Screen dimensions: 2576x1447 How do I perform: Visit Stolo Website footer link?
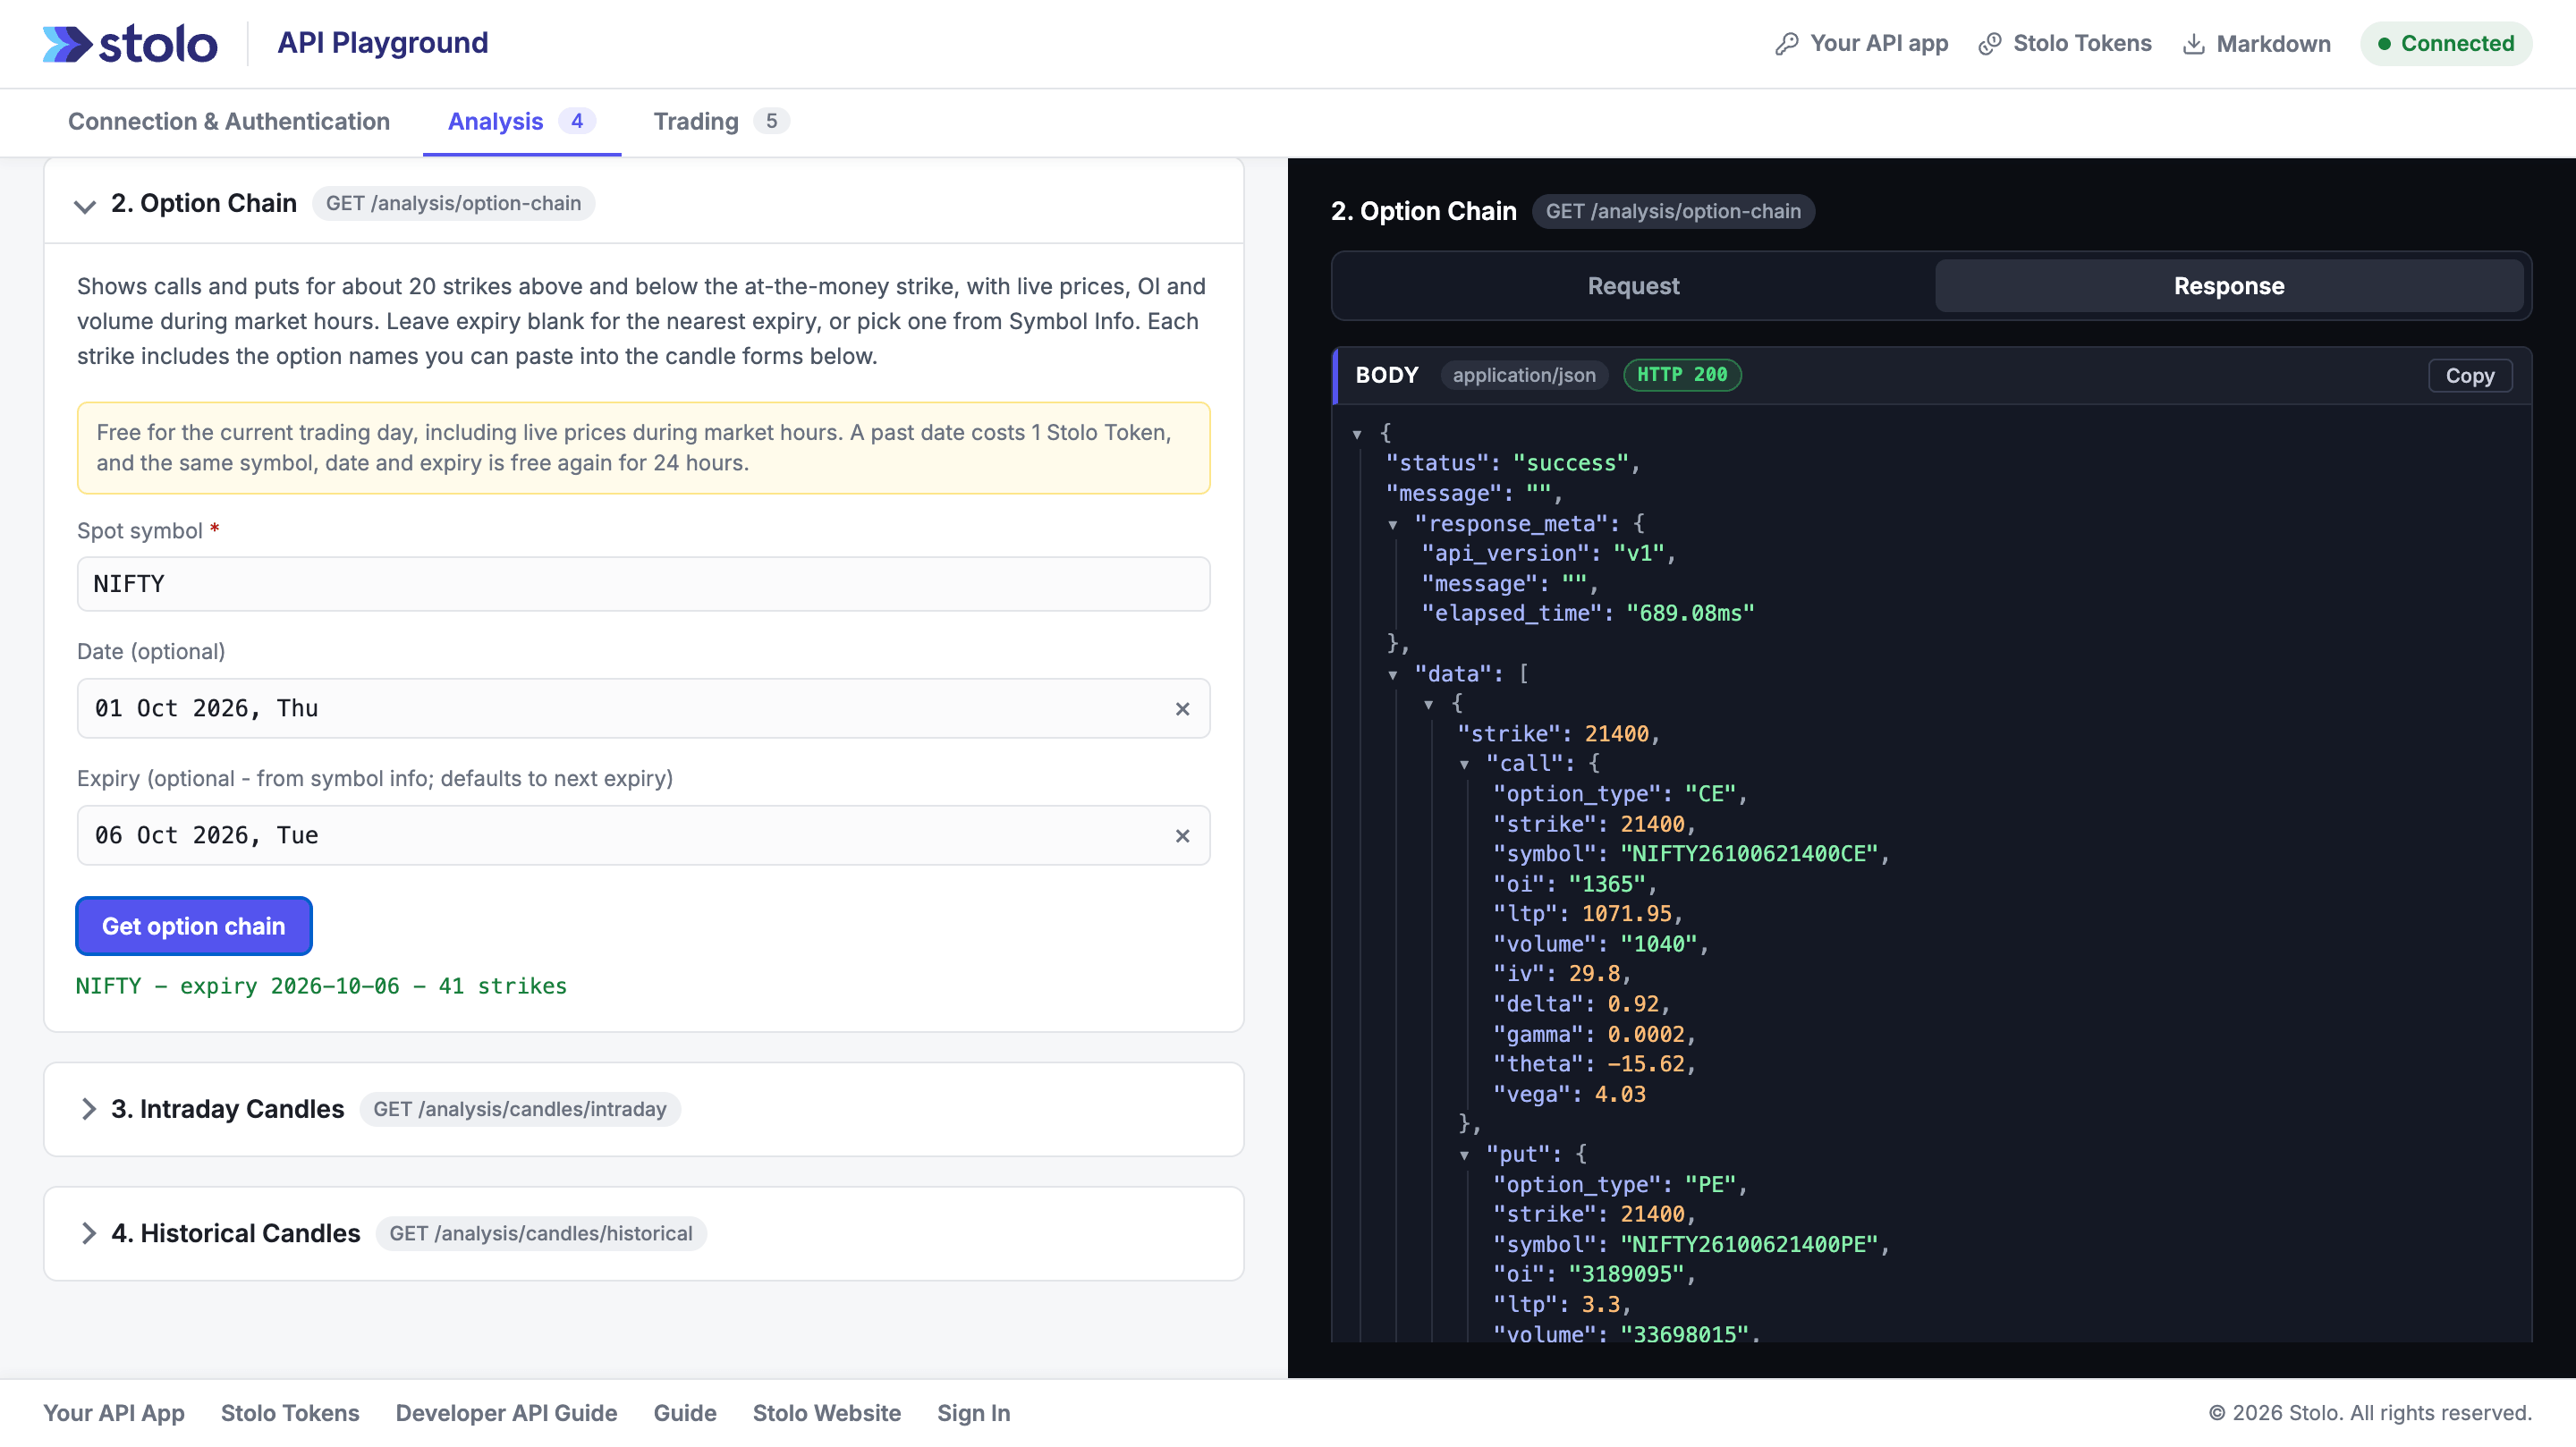pos(827,1413)
